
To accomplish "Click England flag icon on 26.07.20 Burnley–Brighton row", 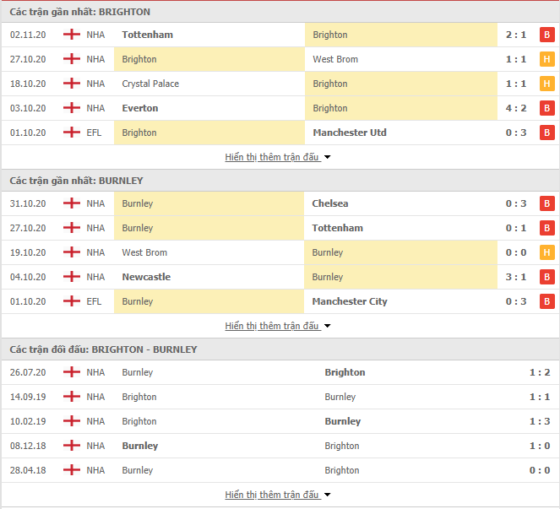I will click(72, 372).
